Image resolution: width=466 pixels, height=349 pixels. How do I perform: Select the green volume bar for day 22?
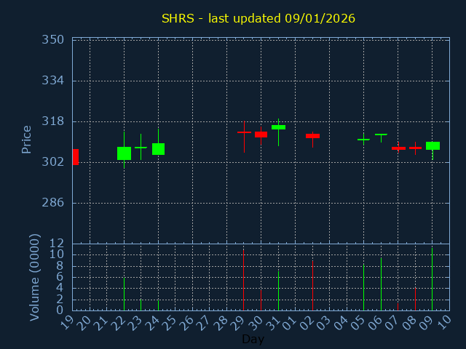[x=124, y=294]
